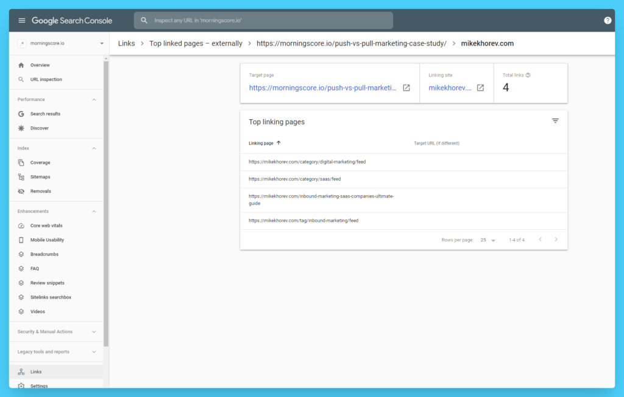The height and width of the screenshot is (397, 624).
Task: Open the target page URL in new tab
Action: (x=406, y=88)
